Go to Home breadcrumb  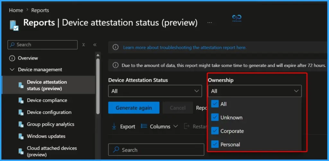click(x=16, y=10)
